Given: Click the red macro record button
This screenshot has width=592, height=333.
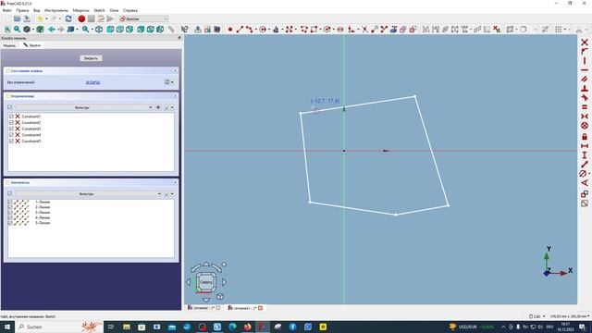Looking at the screenshot, I should pyautogui.click(x=81, y=18).
